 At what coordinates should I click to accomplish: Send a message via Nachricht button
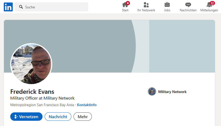point(58,117)
